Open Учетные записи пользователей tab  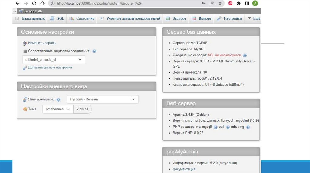coord(130,18)
